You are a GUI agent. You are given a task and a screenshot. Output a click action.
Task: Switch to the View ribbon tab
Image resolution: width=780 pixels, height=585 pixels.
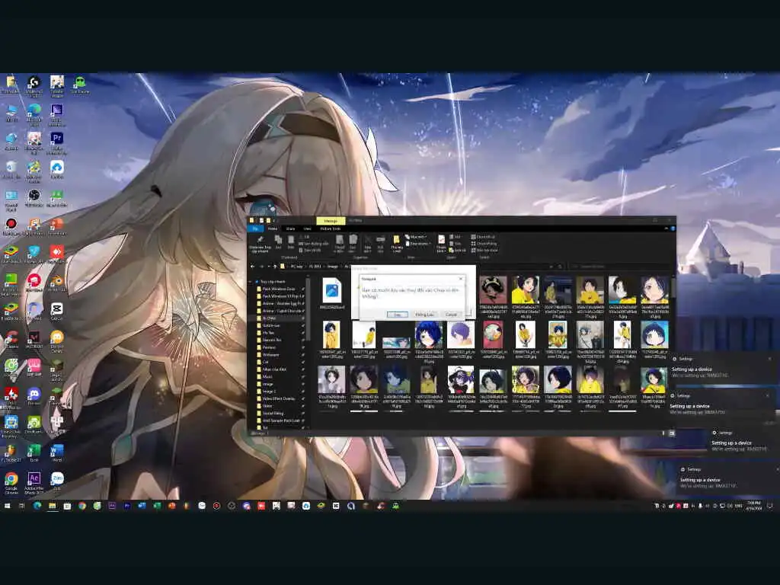pos(308,229)
